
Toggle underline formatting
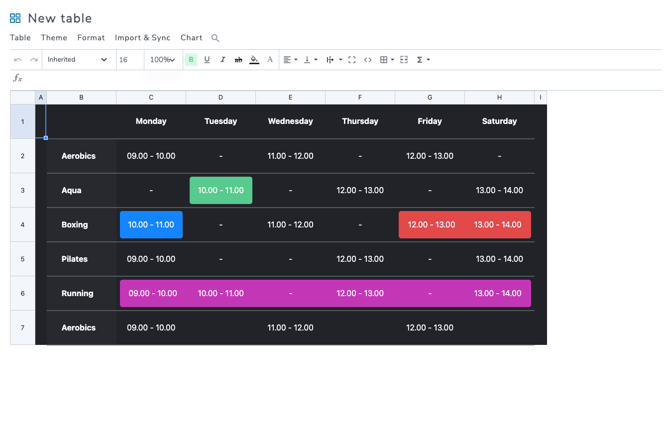[207, 60]
